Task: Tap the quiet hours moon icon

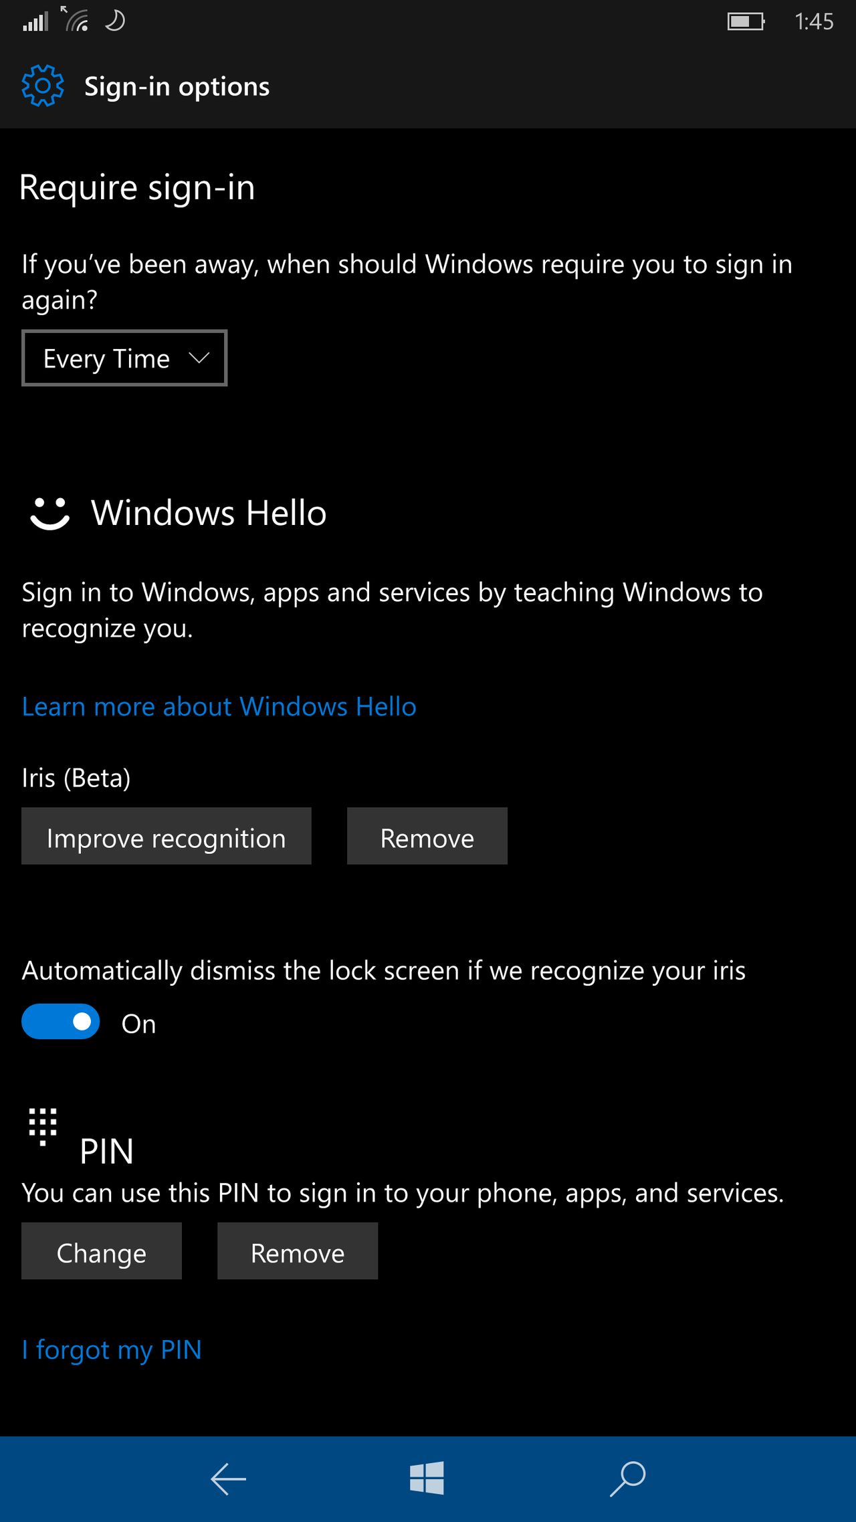Action: click(115, 21)
